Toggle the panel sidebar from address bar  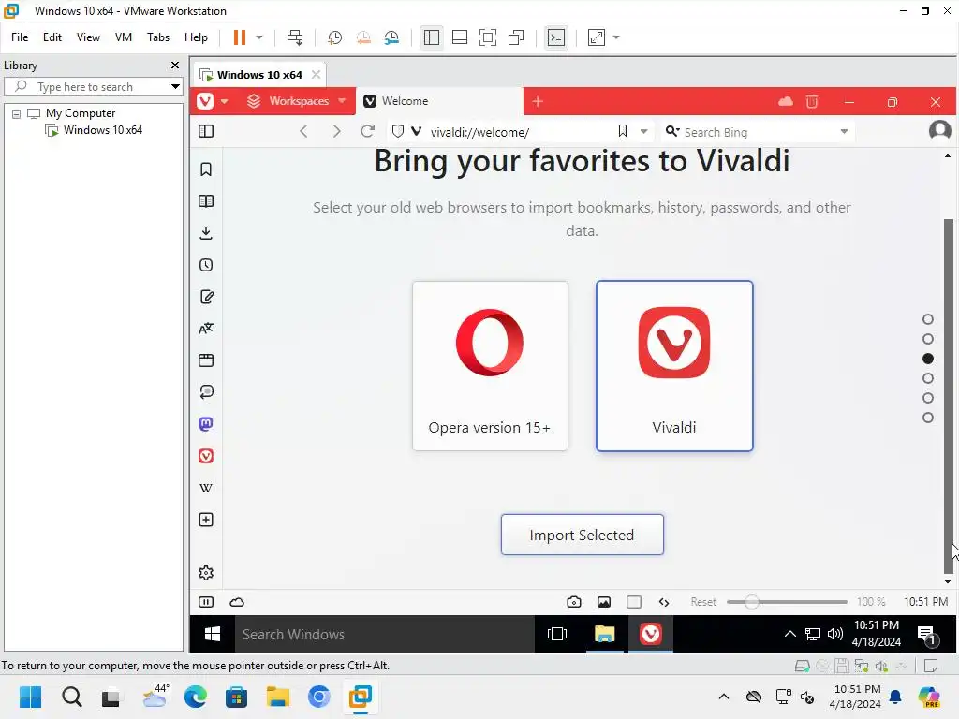(x=206, y=131)
